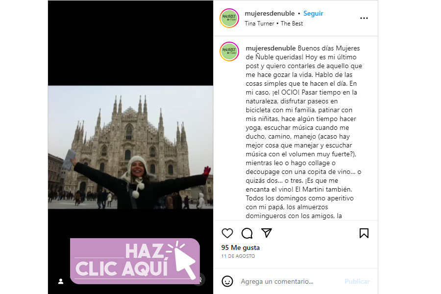
Task: Save post with bookmark icon
Action: (364, 233)
